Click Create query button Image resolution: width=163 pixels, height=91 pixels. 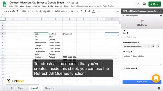tap(142, 82)
